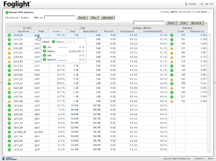This screenshot has width=216, height=161.
Task: Click the green status icon for g3collab_bb
Action: (9, 132)
